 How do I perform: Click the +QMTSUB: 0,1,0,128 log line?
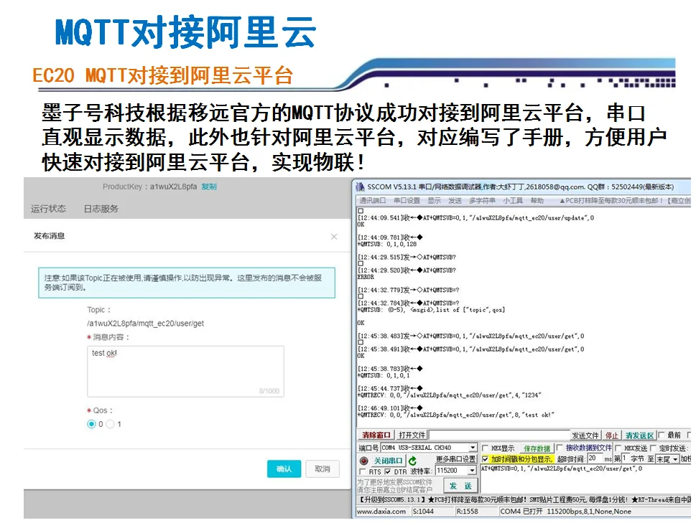click(387, 244)
